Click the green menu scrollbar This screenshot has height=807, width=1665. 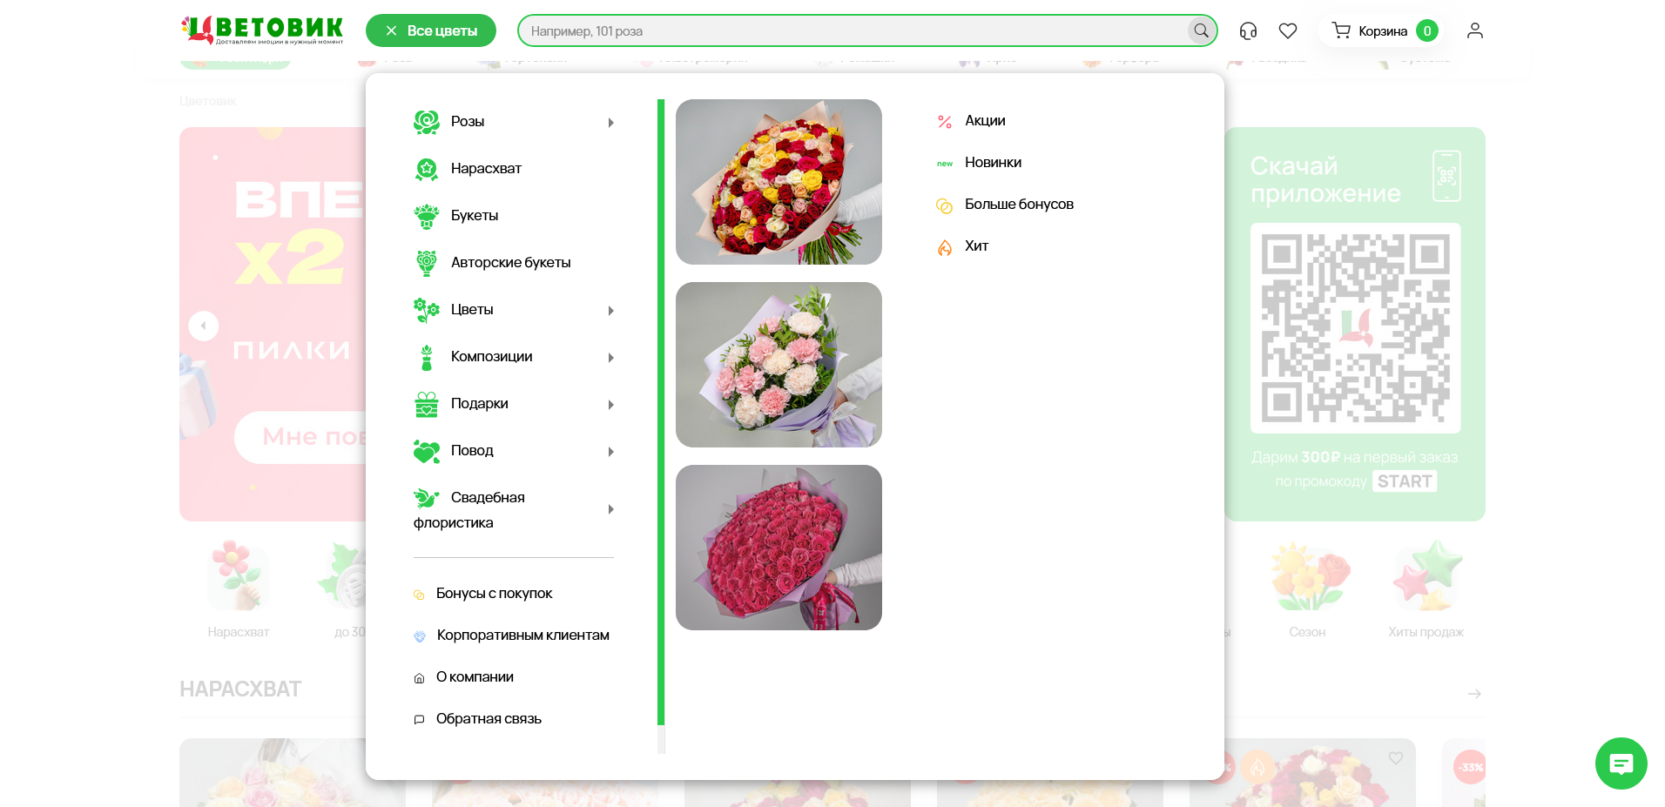coord(661,411)
